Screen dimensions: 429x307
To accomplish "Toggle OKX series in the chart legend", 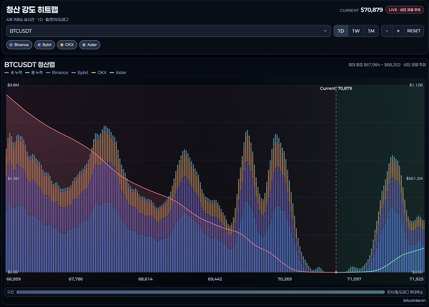I will 99,73.
